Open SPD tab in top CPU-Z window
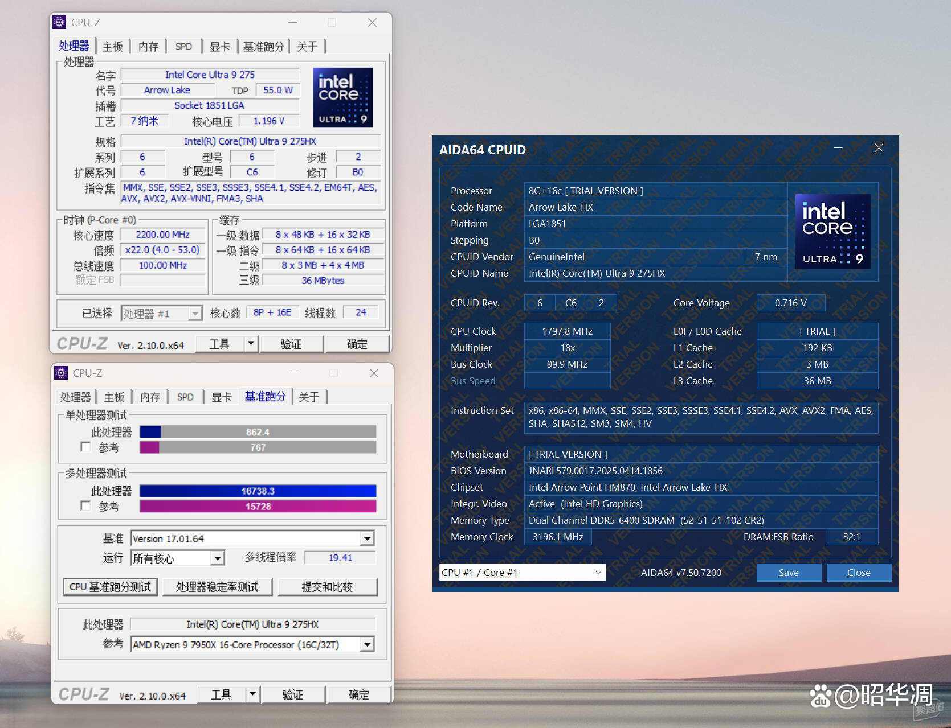Screen dimensions: 951x728 (183, 46)
